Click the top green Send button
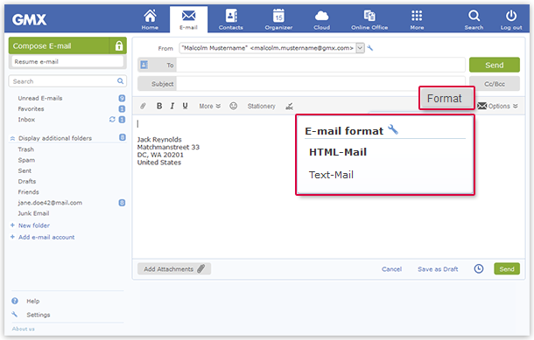This screenshot has height=340, width=534. tap(494, 65)
